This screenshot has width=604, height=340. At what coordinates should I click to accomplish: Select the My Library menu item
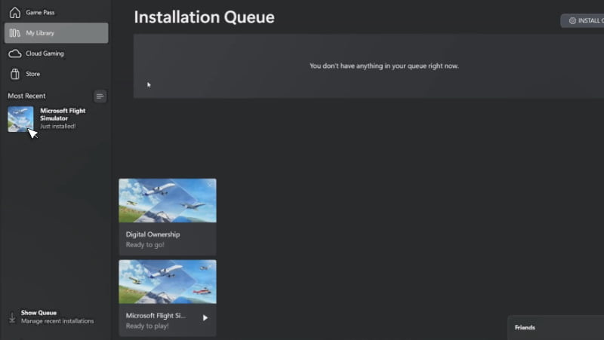(x=56, y=33)
